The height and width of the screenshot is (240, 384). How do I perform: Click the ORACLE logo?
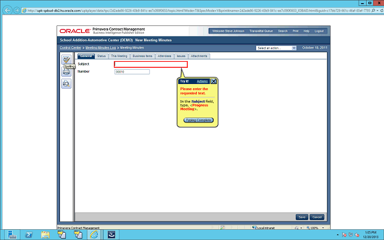[x=75, y=31]
